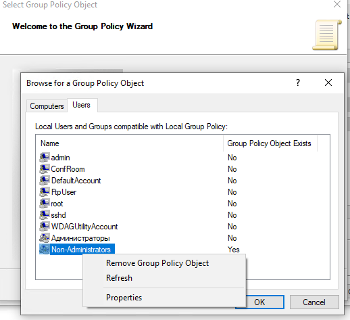350x320 pixels.
Task: Click the ConfRoom user icon
Action: tap(45, 169)
